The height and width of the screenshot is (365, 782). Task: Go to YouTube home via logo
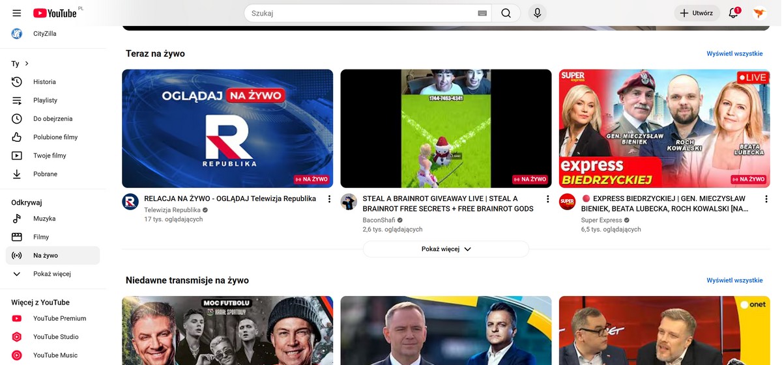tap(55, 13)
